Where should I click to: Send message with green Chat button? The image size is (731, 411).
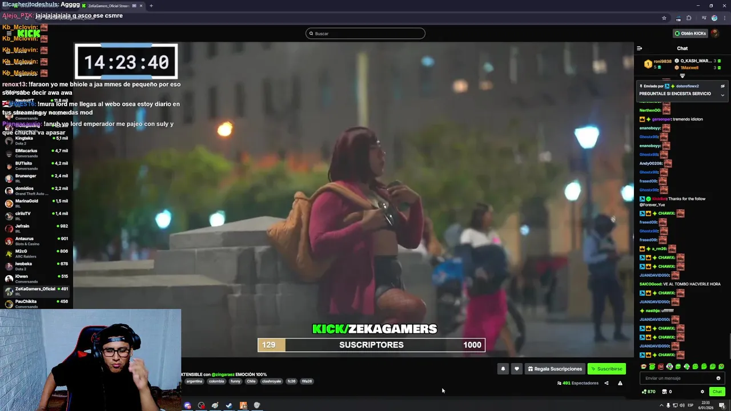point(717,392)
